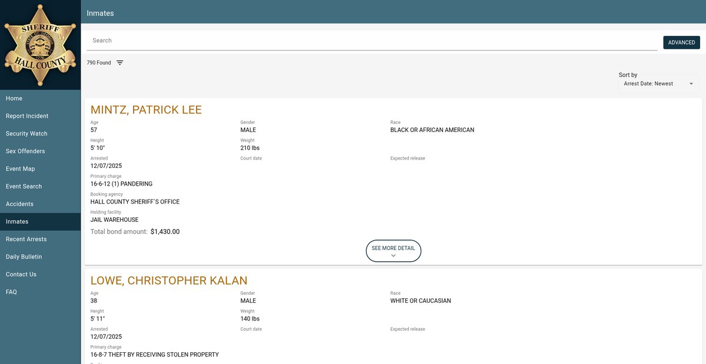
Task: Click the $1,430.00 bond amount
Action: [165, 232]
